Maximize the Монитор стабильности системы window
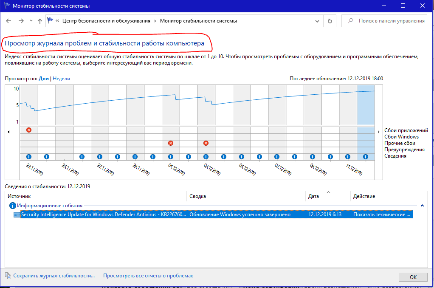434x288 pixels. point(403,6)
